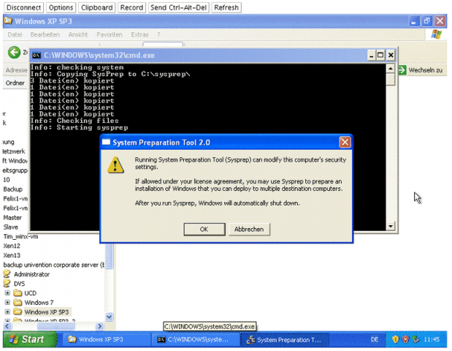Select the Master entry
452x351 pixels.
coord(12,218)
